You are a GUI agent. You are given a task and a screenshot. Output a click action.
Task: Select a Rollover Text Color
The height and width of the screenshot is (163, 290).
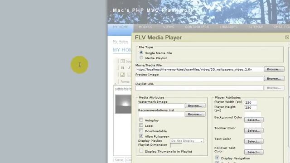254,152
